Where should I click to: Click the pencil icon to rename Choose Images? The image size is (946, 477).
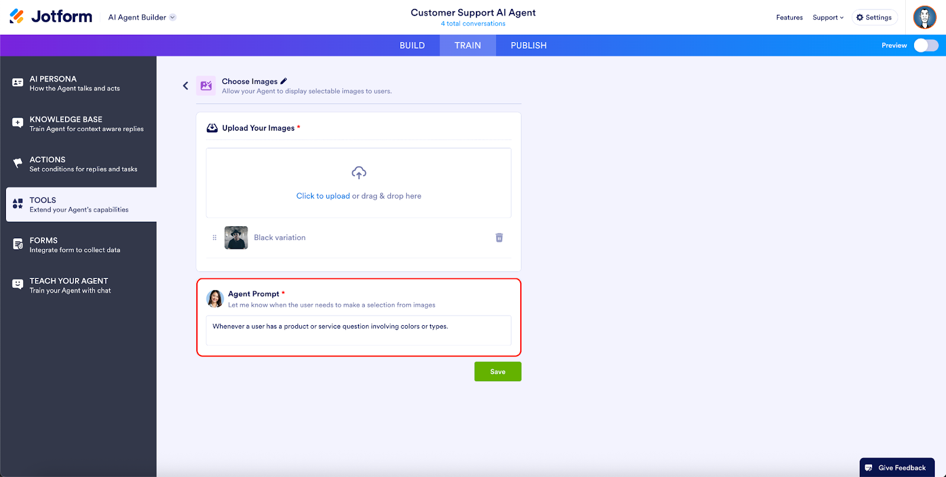click(284, 81)
